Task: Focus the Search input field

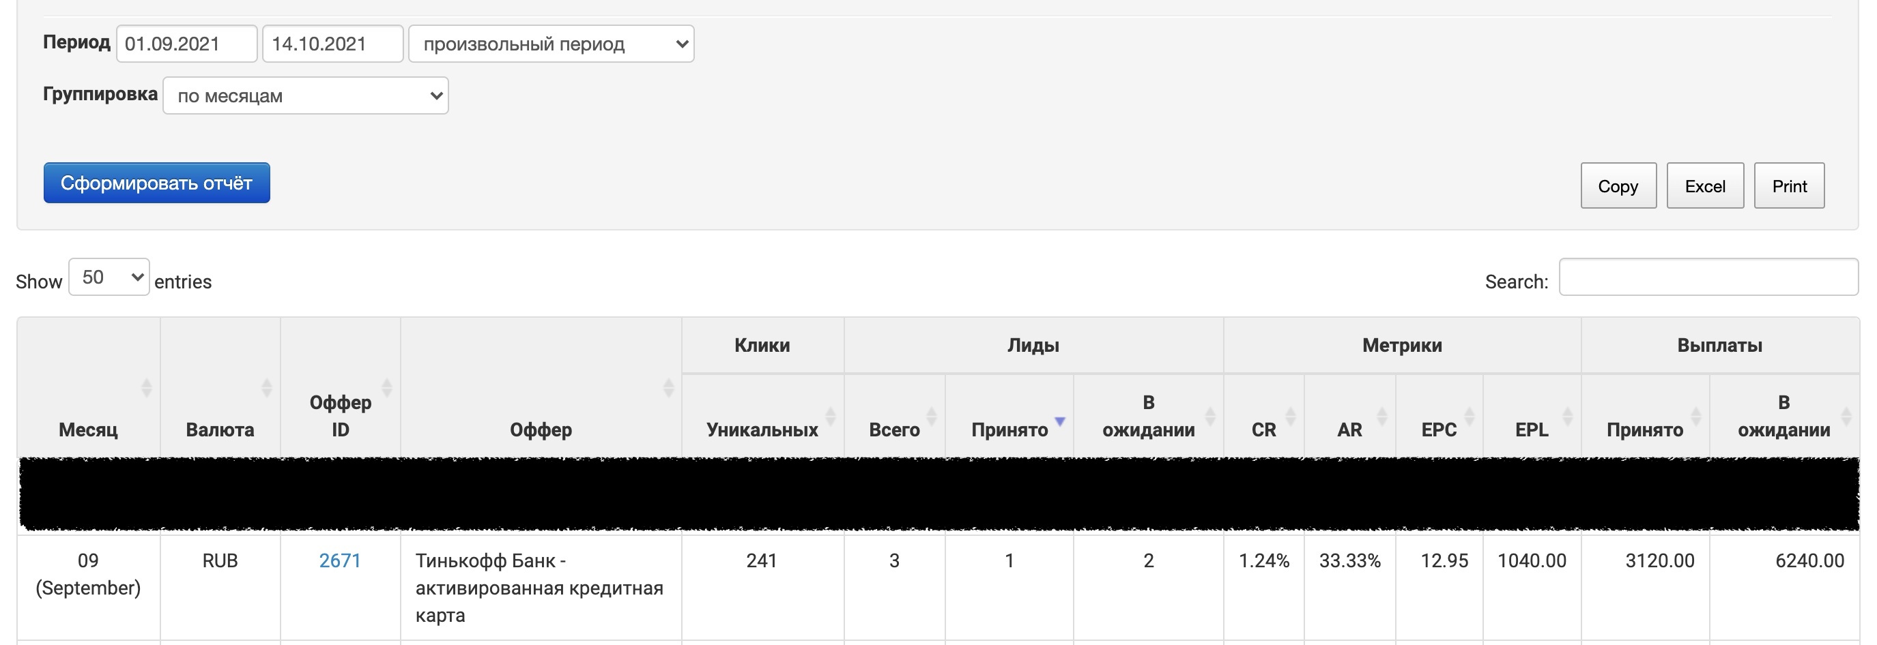Action: 1708,277
